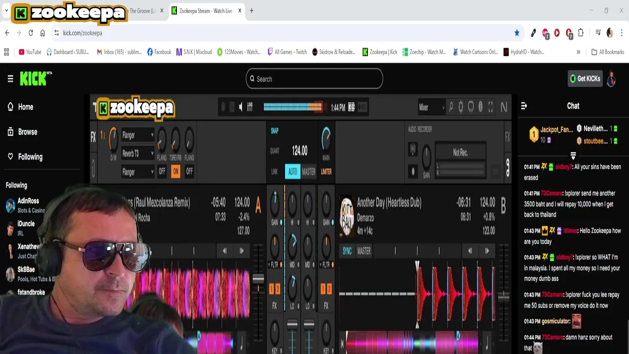
Task: Open the Kick sidebar hamburger menu
Action: pos(10,79)
